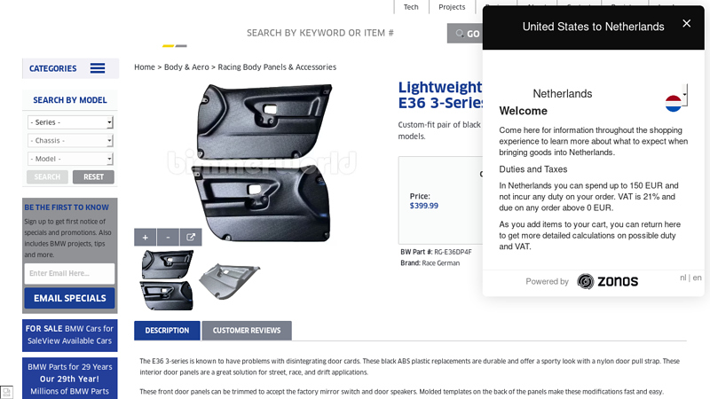The image size is (710, 399).
Task: Click the Zonos logo in popup footer
Action: tap(608, 281)
